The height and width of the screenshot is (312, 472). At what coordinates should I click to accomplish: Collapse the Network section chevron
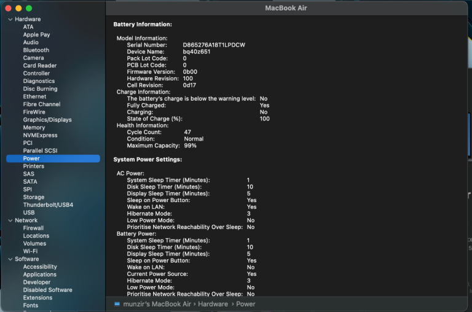pyautogui.click(x=10, y=220)
